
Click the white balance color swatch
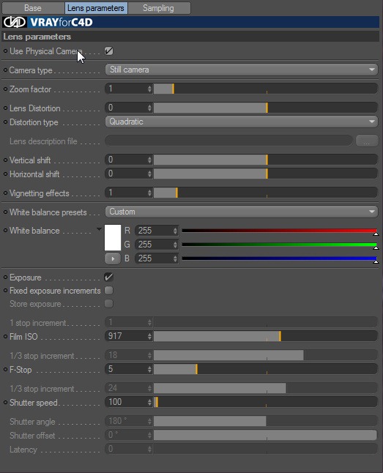click(x=113, y=237)
